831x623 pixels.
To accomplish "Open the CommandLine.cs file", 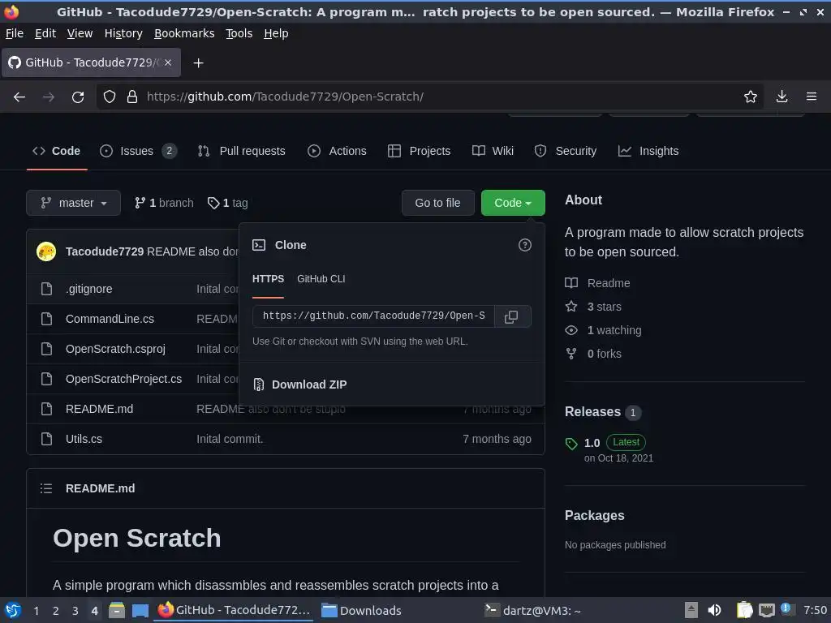I will pos(110,320).
